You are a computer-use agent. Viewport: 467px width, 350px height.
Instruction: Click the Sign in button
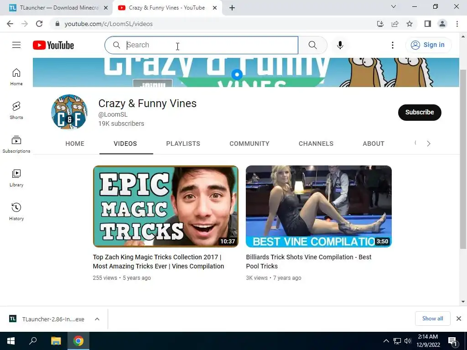428,45
